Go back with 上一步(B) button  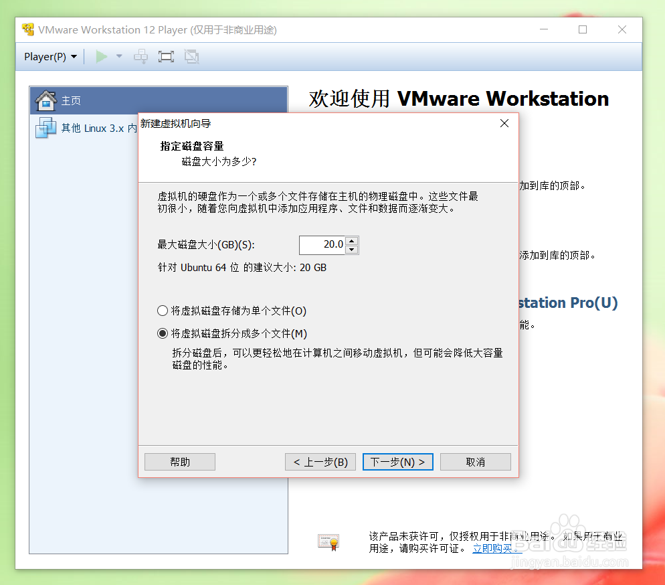[x=320, y=462]
